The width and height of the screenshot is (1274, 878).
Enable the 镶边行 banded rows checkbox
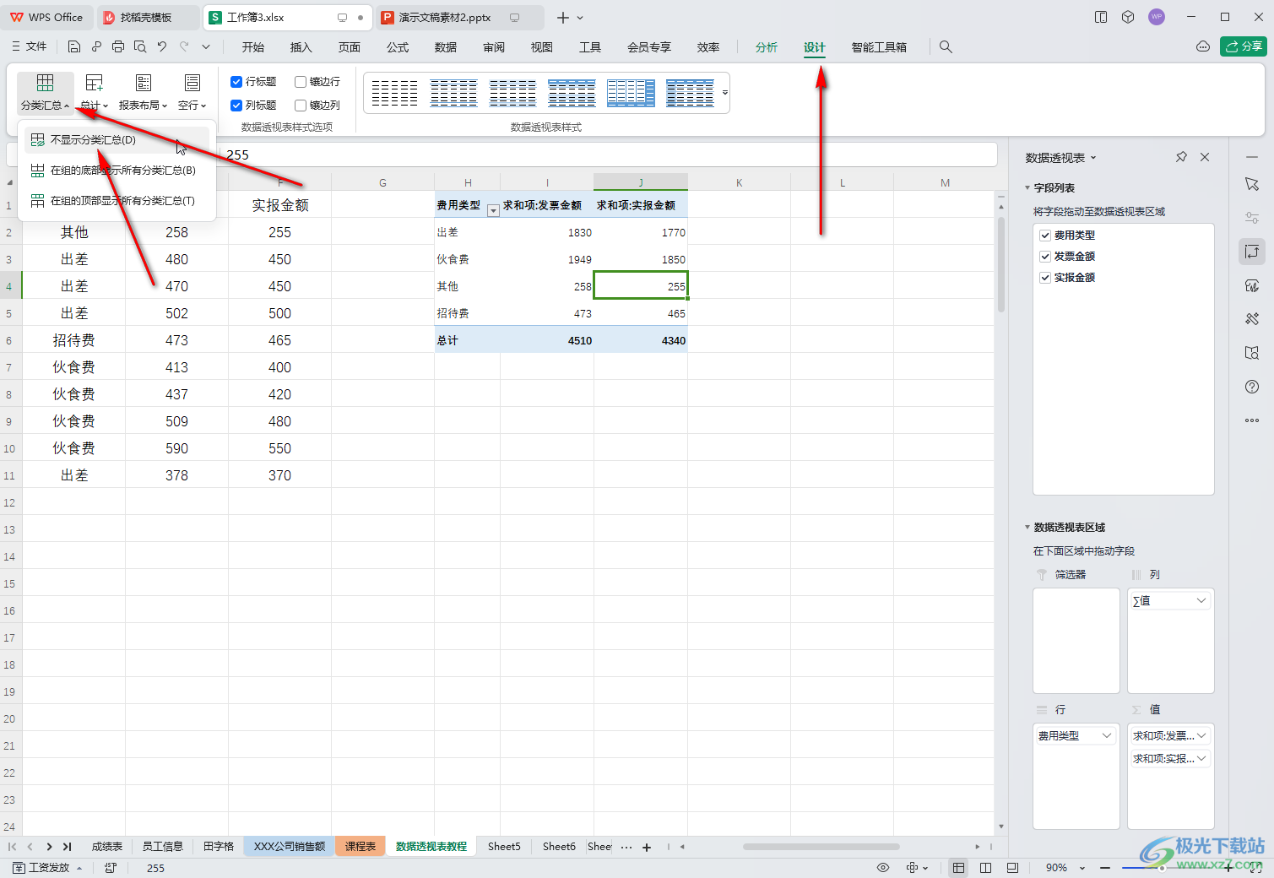[x=301, y=82]
